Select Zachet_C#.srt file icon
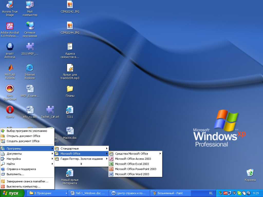Image resolution: width=263 pixels, height=197 pixels. (x=50, y=112)
